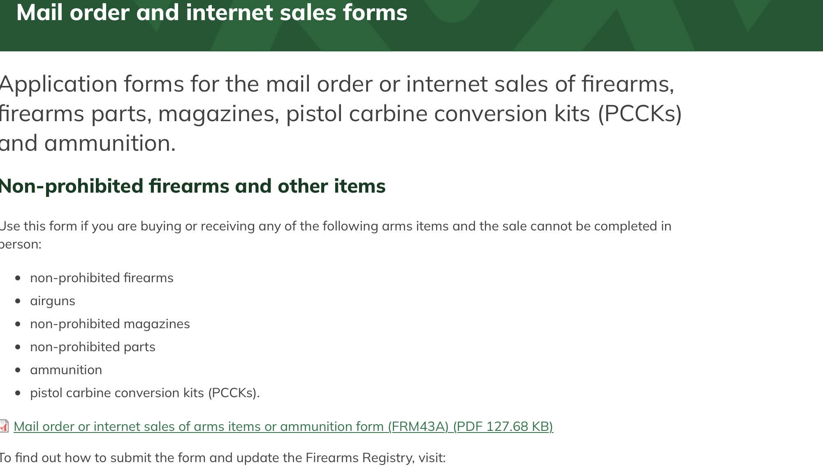823x474 pixels.
Task: Click the 'To find out how to submit' sentence
Action: (x=223, y=458)
